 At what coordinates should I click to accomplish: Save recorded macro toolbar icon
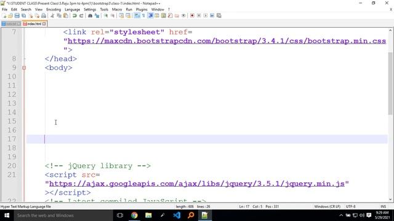[219, 15]
